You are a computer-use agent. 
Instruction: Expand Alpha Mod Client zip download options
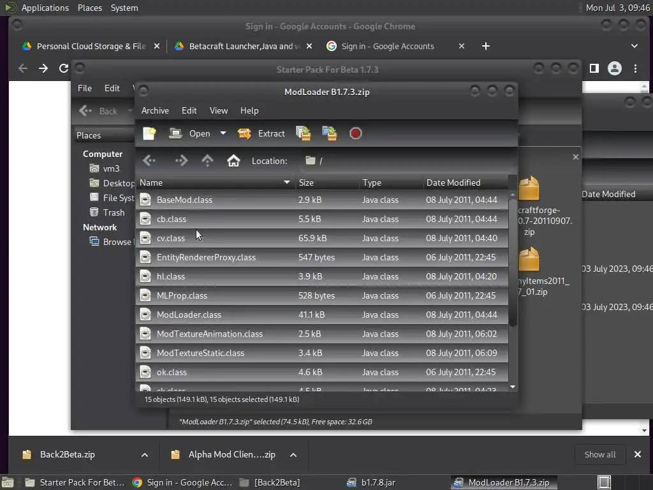293,454
